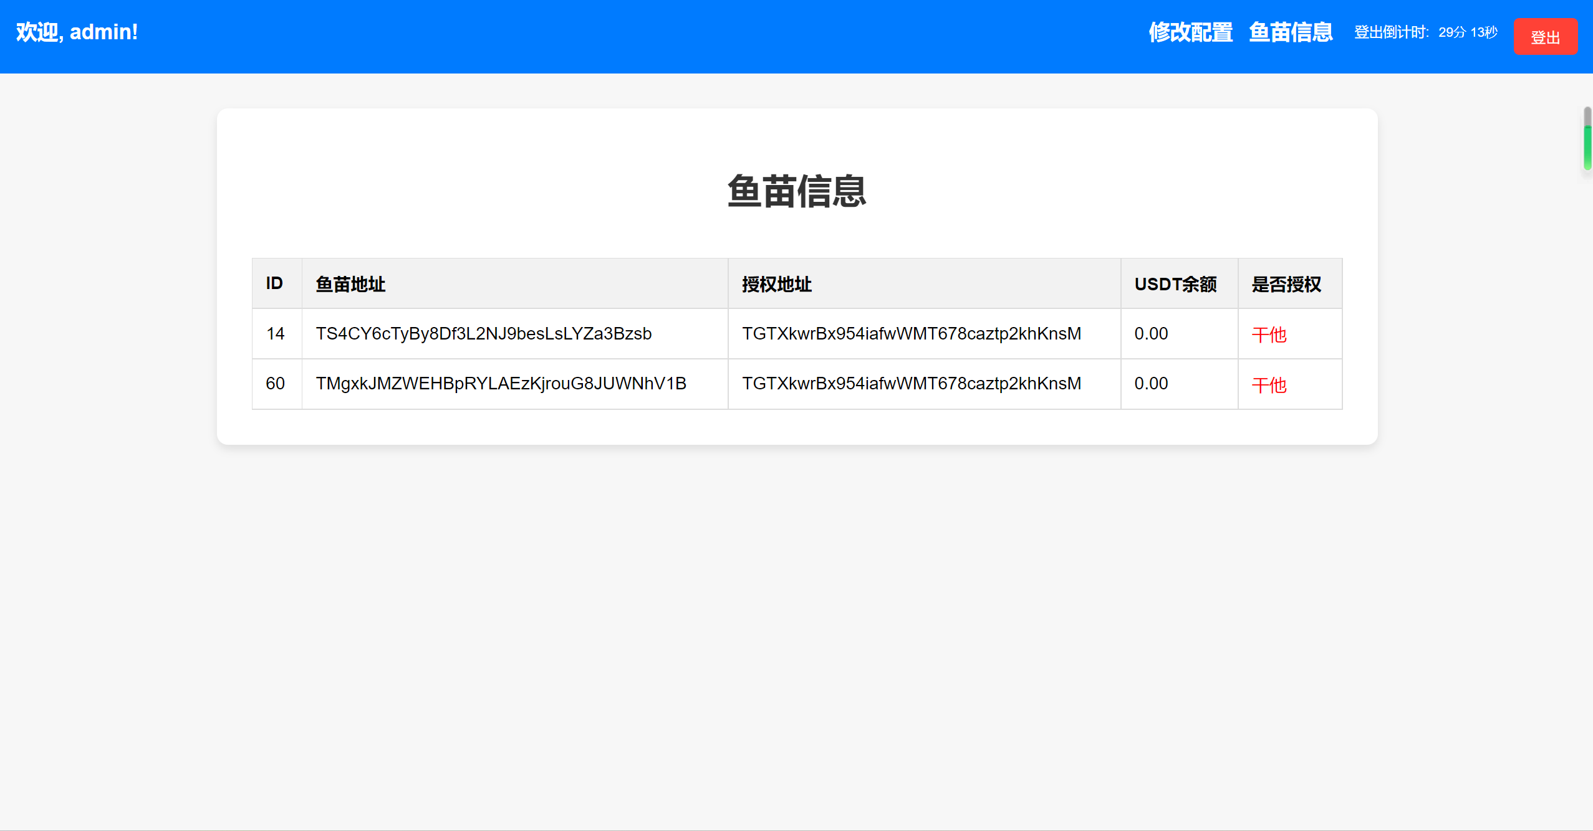This screenshot has height=831, width=1593.
Task: Click the red 登出 logout button
Action: (x=1546, y=36)
